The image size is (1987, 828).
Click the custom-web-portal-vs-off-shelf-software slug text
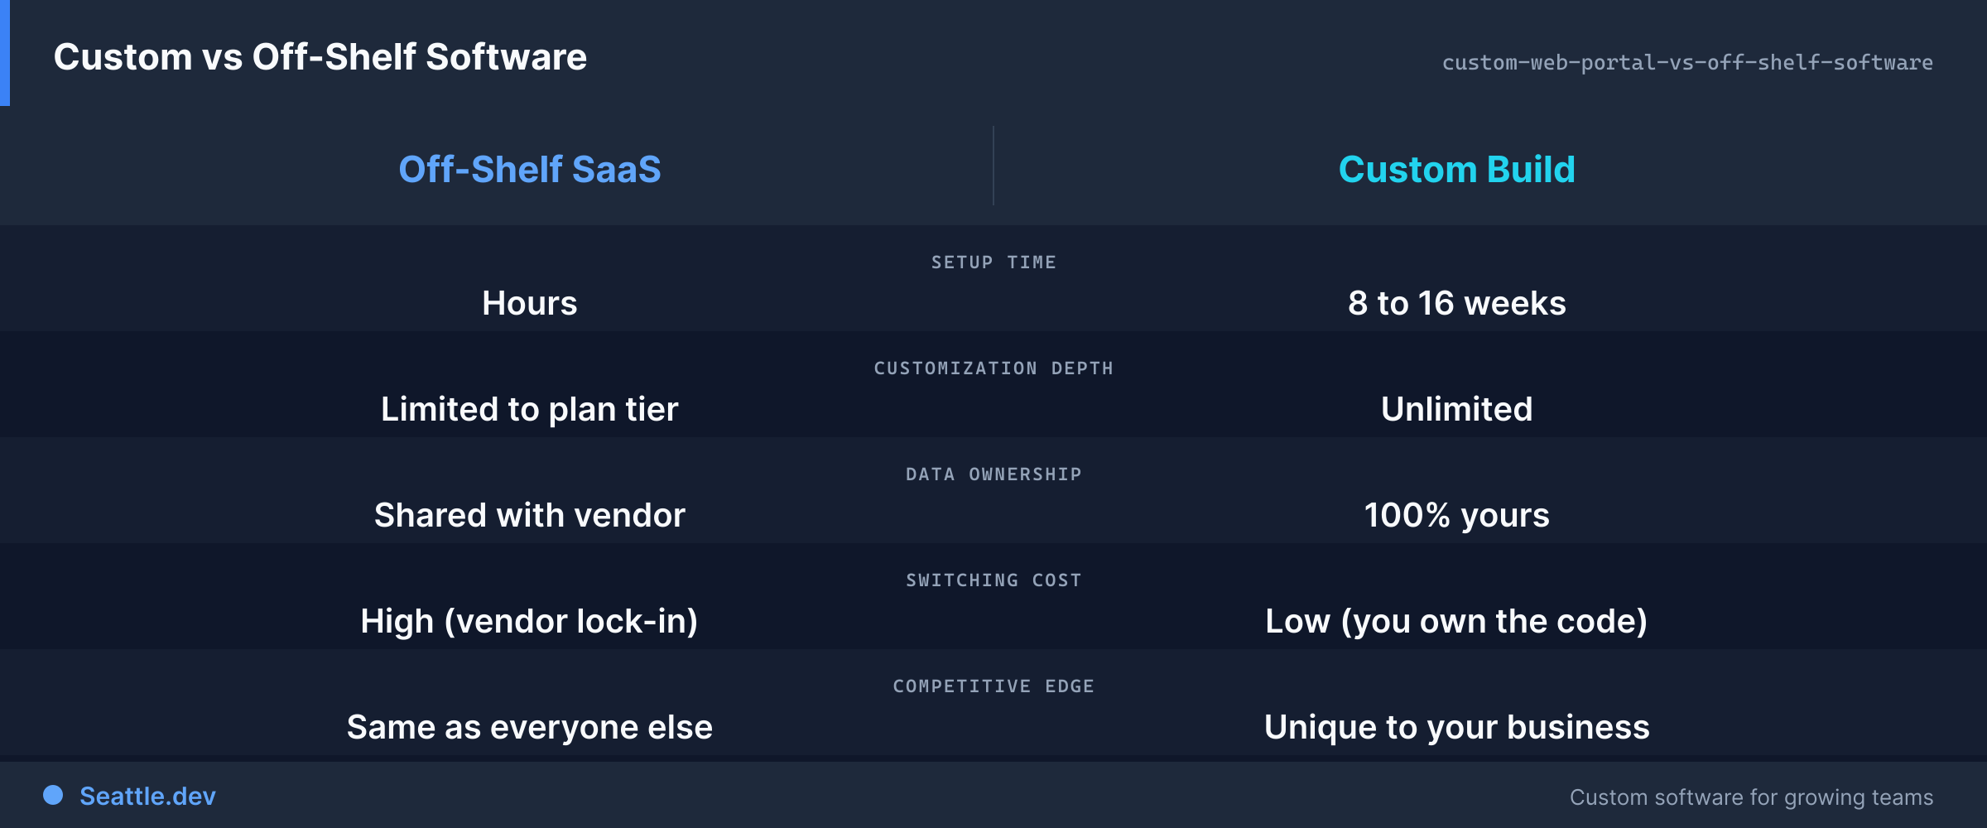click(1687, 62)
